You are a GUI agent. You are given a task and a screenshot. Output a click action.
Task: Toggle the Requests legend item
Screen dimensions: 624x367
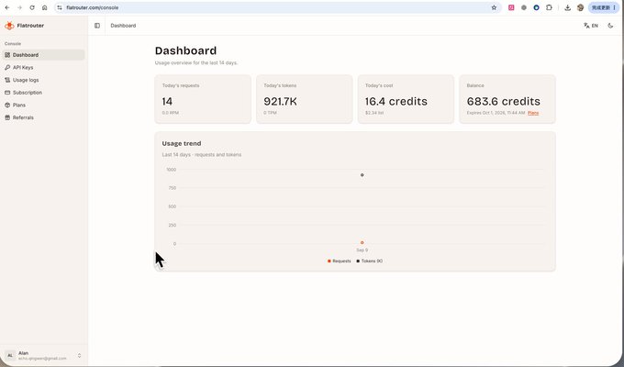click(339, 261)
